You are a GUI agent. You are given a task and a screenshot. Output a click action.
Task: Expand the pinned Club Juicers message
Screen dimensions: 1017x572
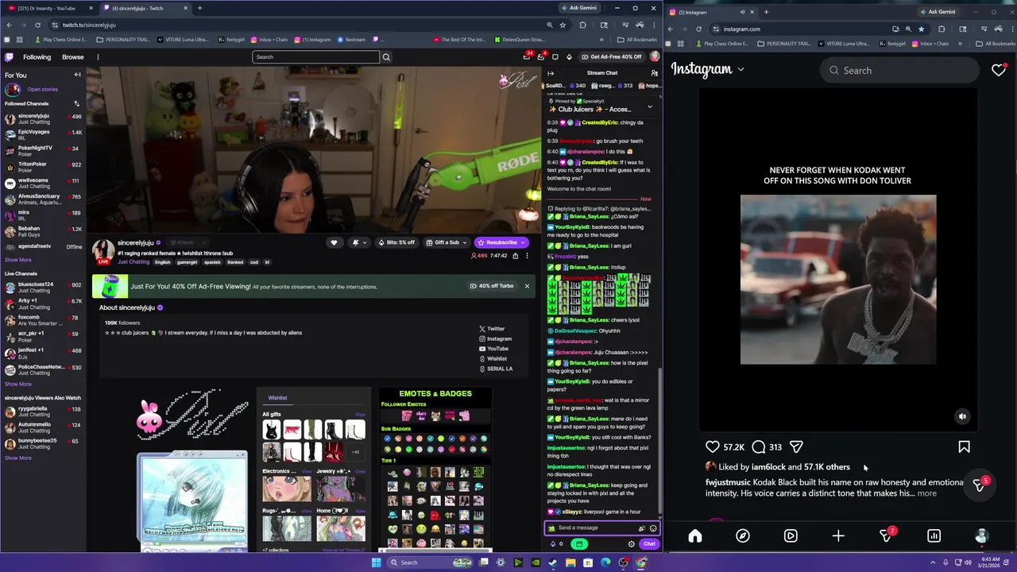pyautogui.click(x=649, y=106)
